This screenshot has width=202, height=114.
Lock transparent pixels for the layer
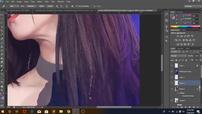pyautogui.click(x=176, y=60)
